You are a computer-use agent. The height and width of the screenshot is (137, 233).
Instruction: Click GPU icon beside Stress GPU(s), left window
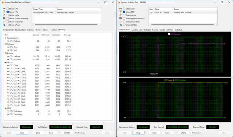[x=4, y=25]
